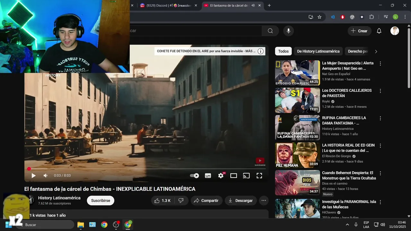Open Chrome media controls icon
The height and width of the screenshot is (231, 411).
tap(386, 17)
